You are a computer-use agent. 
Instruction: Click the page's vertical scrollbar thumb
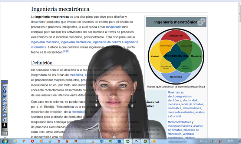coord(240,13)
